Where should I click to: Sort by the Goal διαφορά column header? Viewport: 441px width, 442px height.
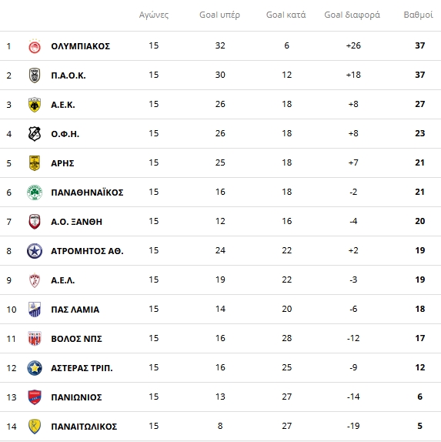[x=352, y=15]
